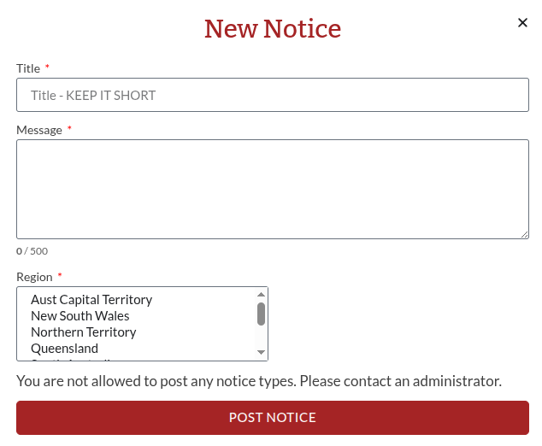The image size is (542, 446).
Task: Select Aust Capital Territory region
Action: click(x=91, y=300)
